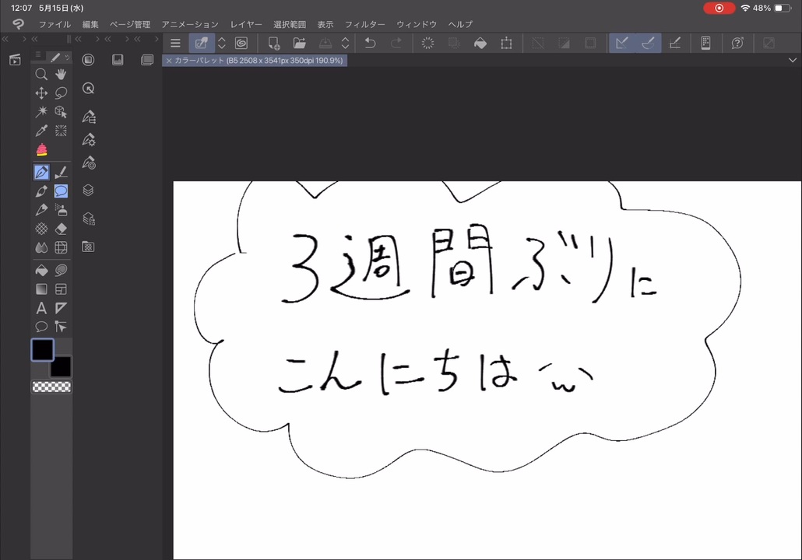This screenshot has width=802, height=560.
Task: Select the main drawing color swatch
Action: (x=43, y=349)
